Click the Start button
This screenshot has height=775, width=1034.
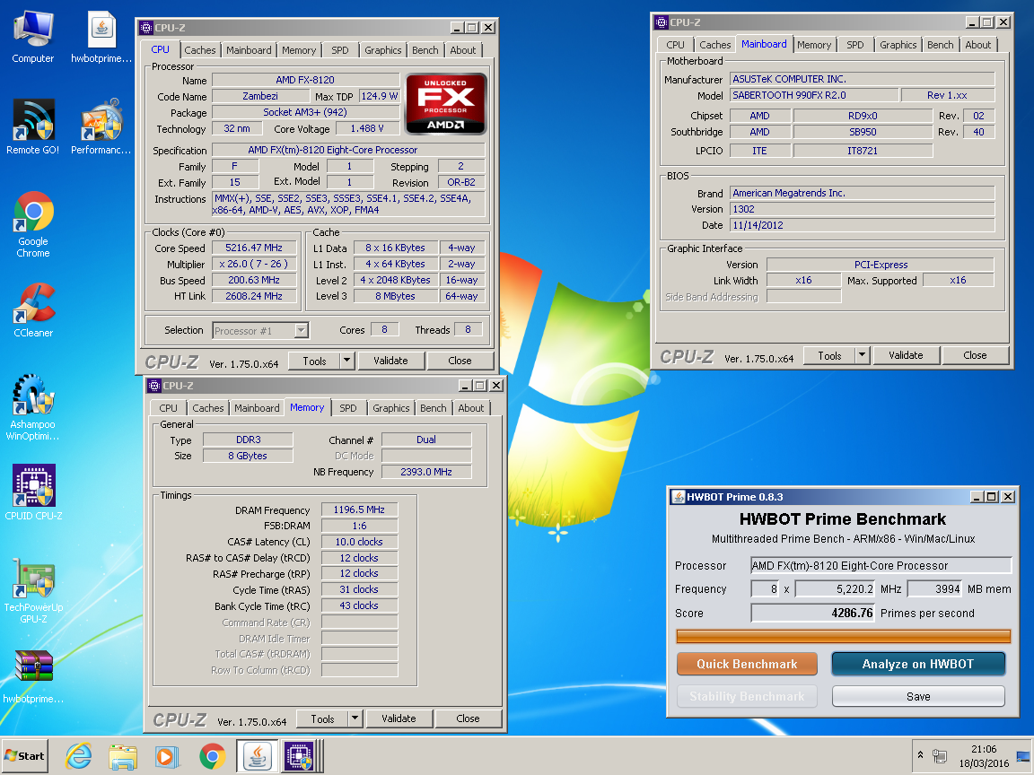pyautogui.click(x=24, y=756)
